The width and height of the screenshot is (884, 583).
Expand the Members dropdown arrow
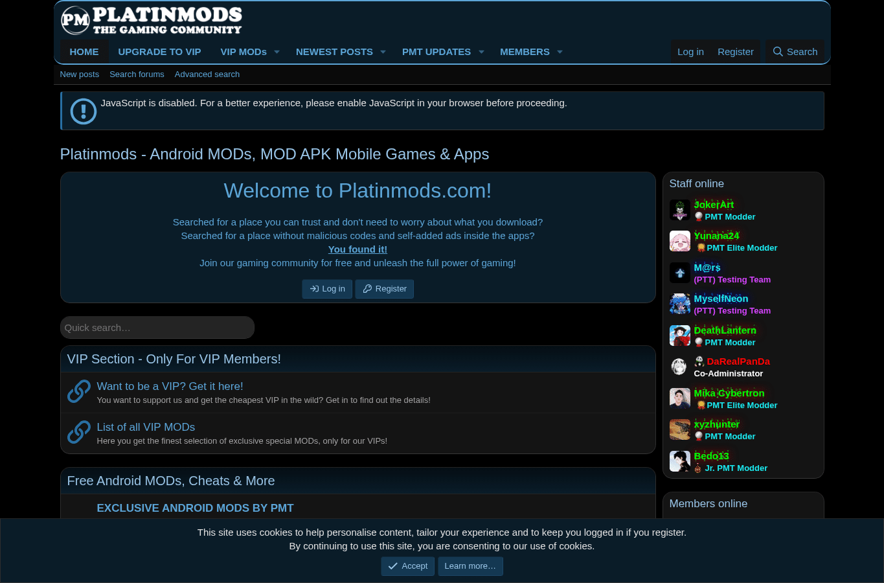(560, 52)
